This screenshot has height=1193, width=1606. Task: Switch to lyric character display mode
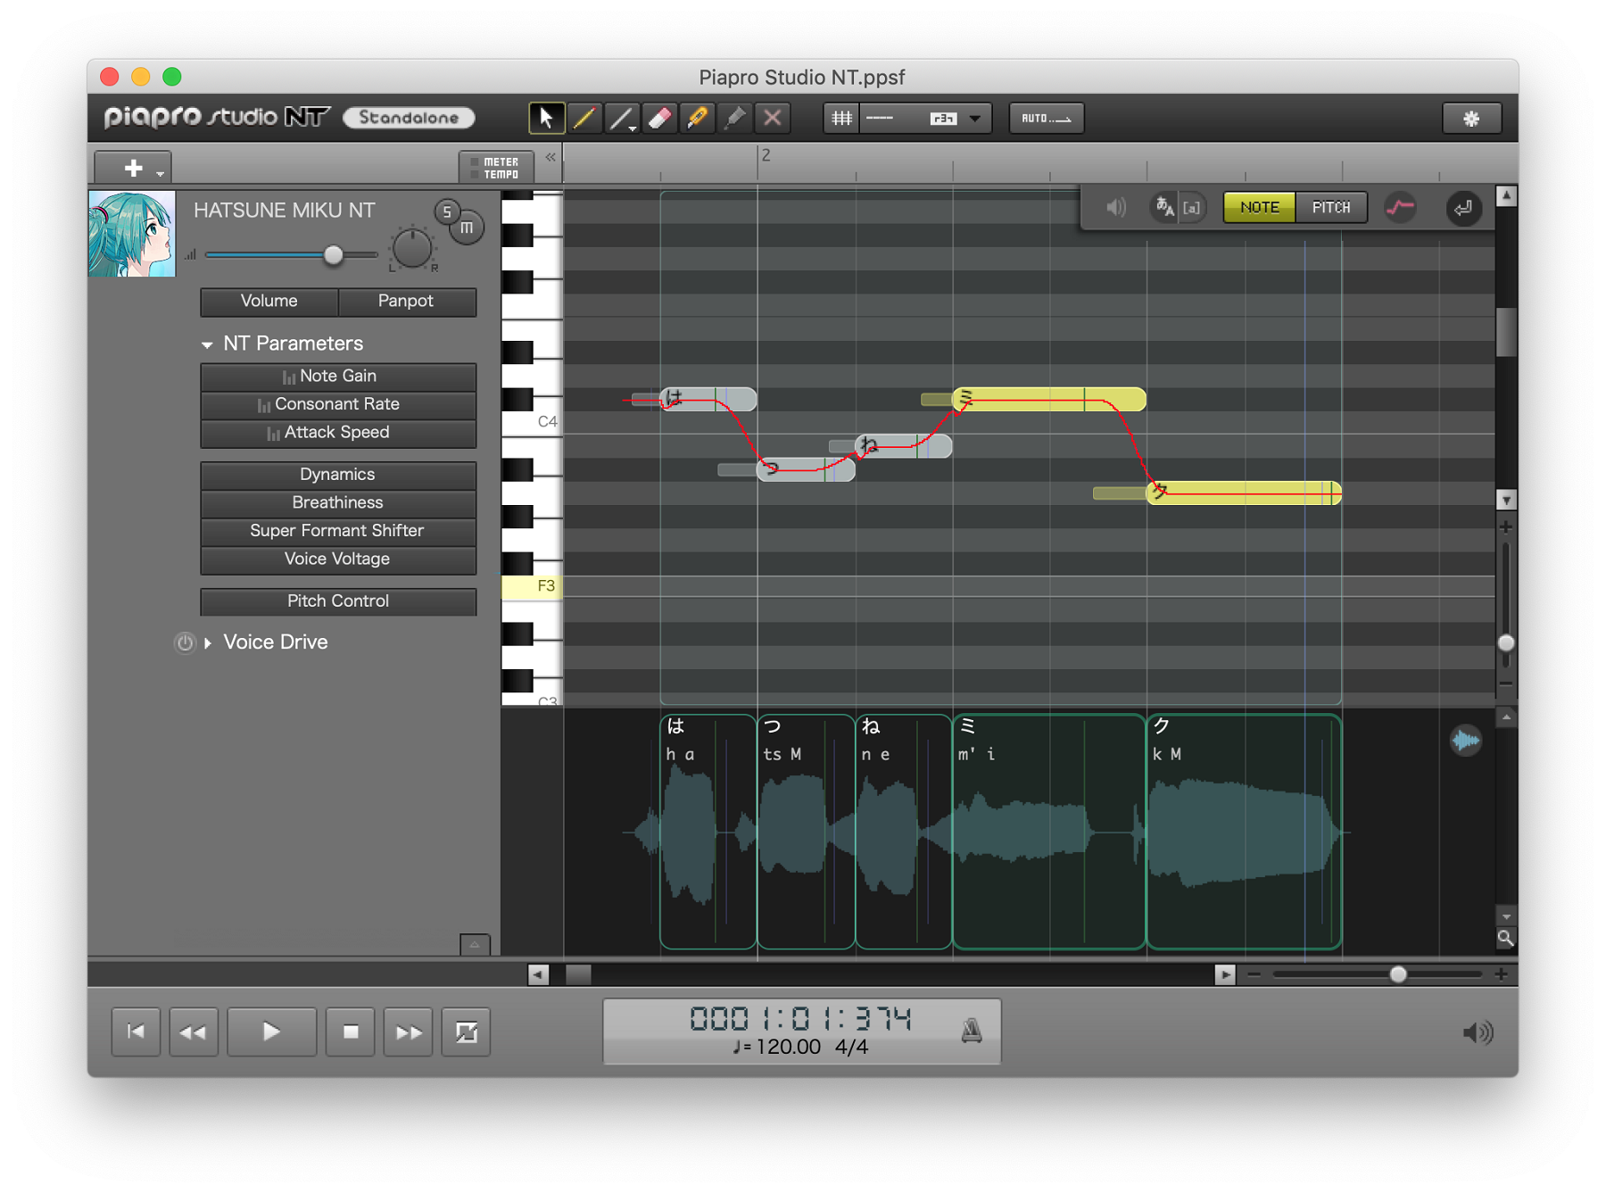pos(1164,208)
